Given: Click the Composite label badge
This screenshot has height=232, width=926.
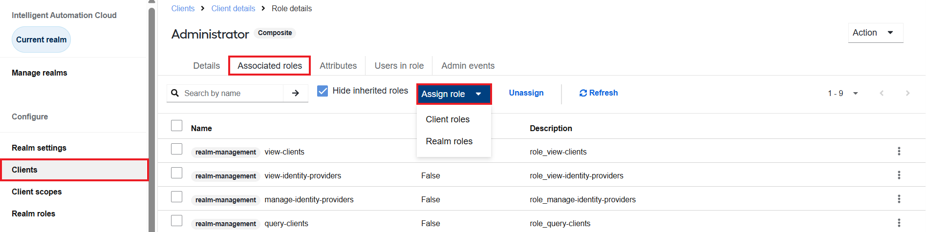Looking at the screenshot, I should pos(275,33).
